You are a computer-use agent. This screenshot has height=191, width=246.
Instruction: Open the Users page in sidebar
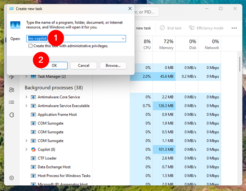tap(12, 90)
